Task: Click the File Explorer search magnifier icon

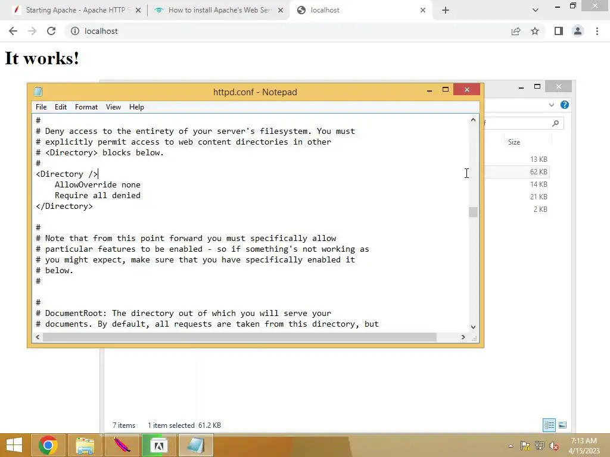Action: pos(555,123)
